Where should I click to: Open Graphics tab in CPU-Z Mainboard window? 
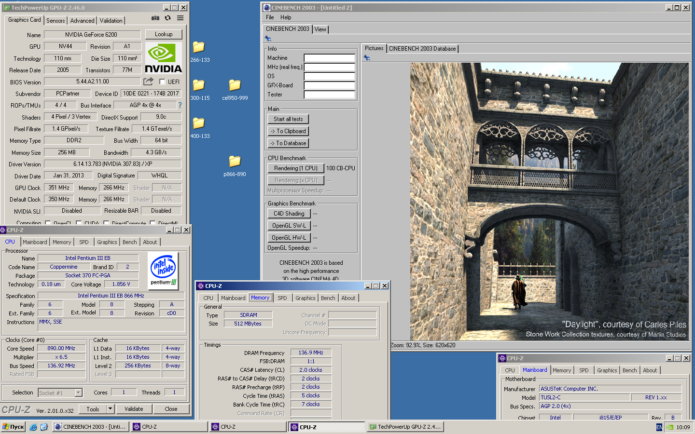(x=607, y=370)
